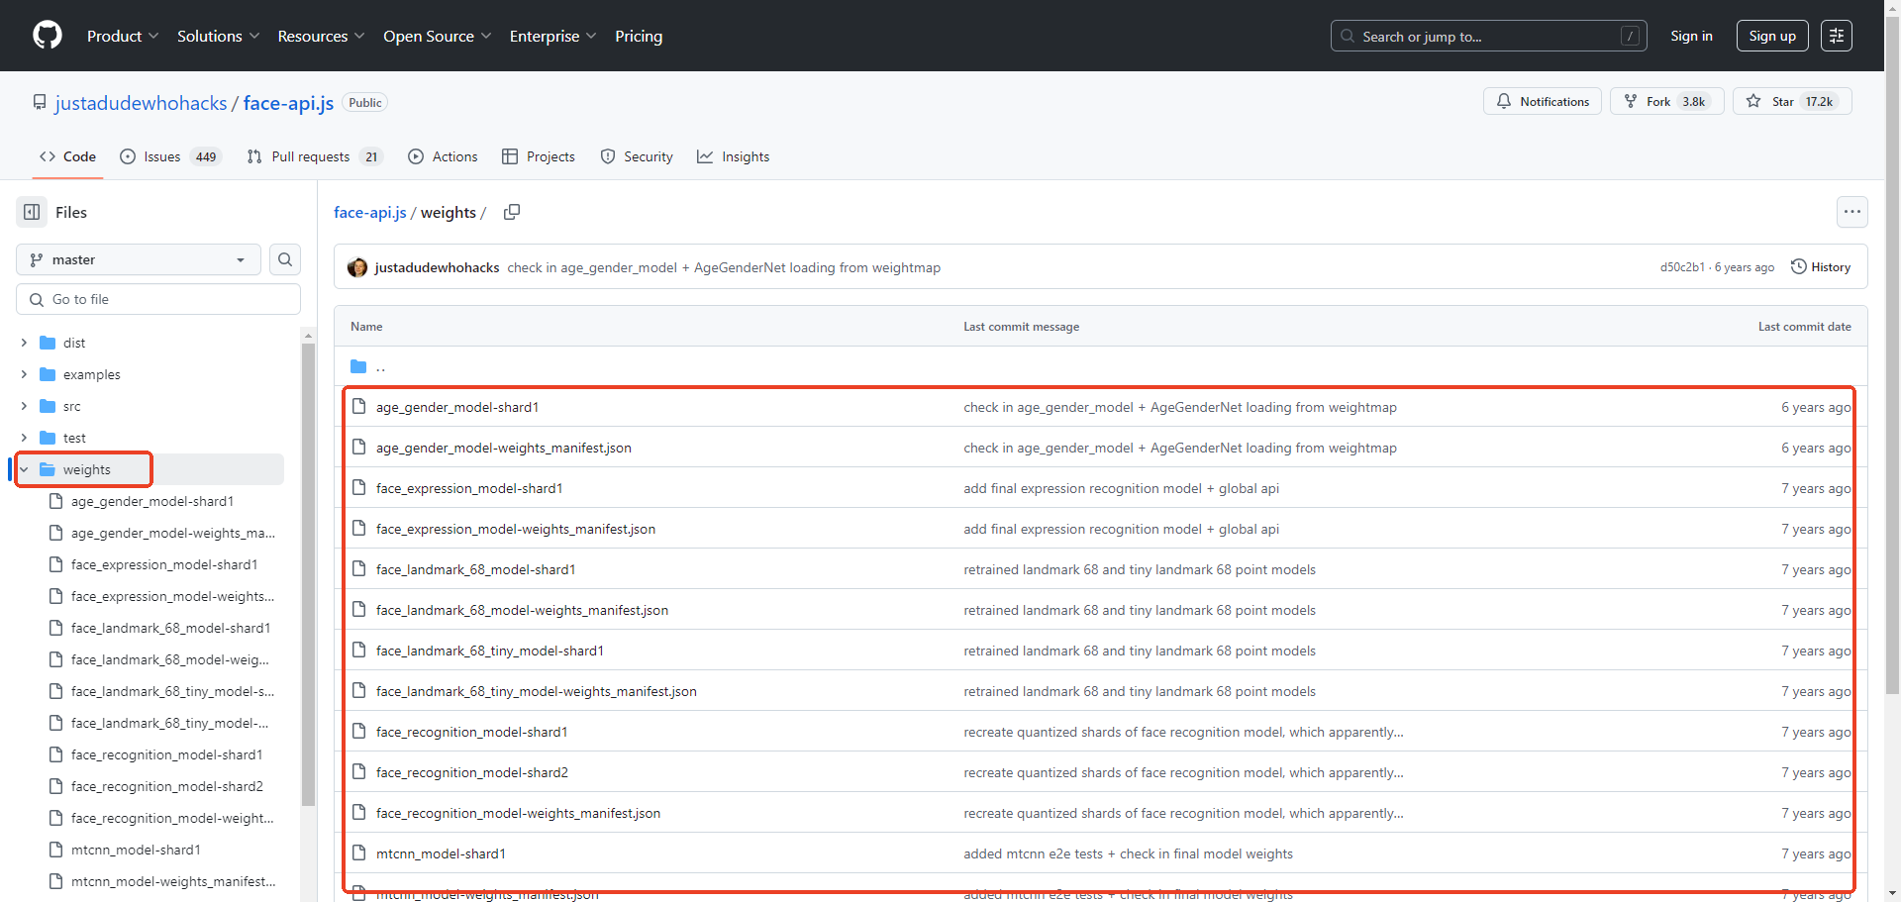
Task: Open the GitHub homepage logo
Action: [48, 36]
